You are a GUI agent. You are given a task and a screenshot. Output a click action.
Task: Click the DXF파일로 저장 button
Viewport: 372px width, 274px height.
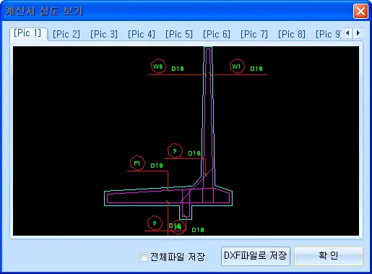pyautogui.click(x=256, y=256)
